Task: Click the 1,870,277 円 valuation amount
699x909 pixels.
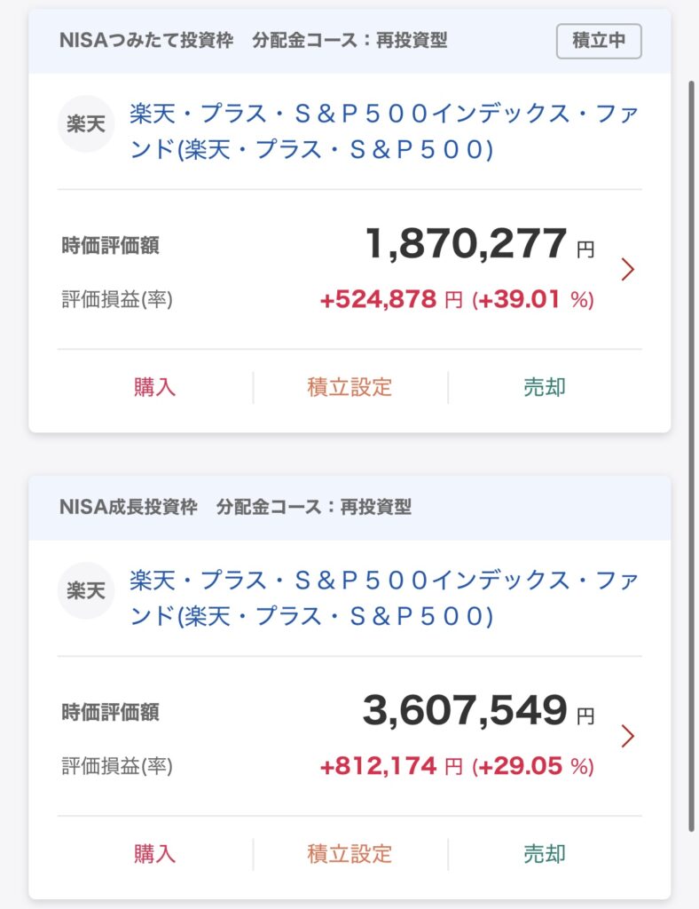Action: (480, 243)
